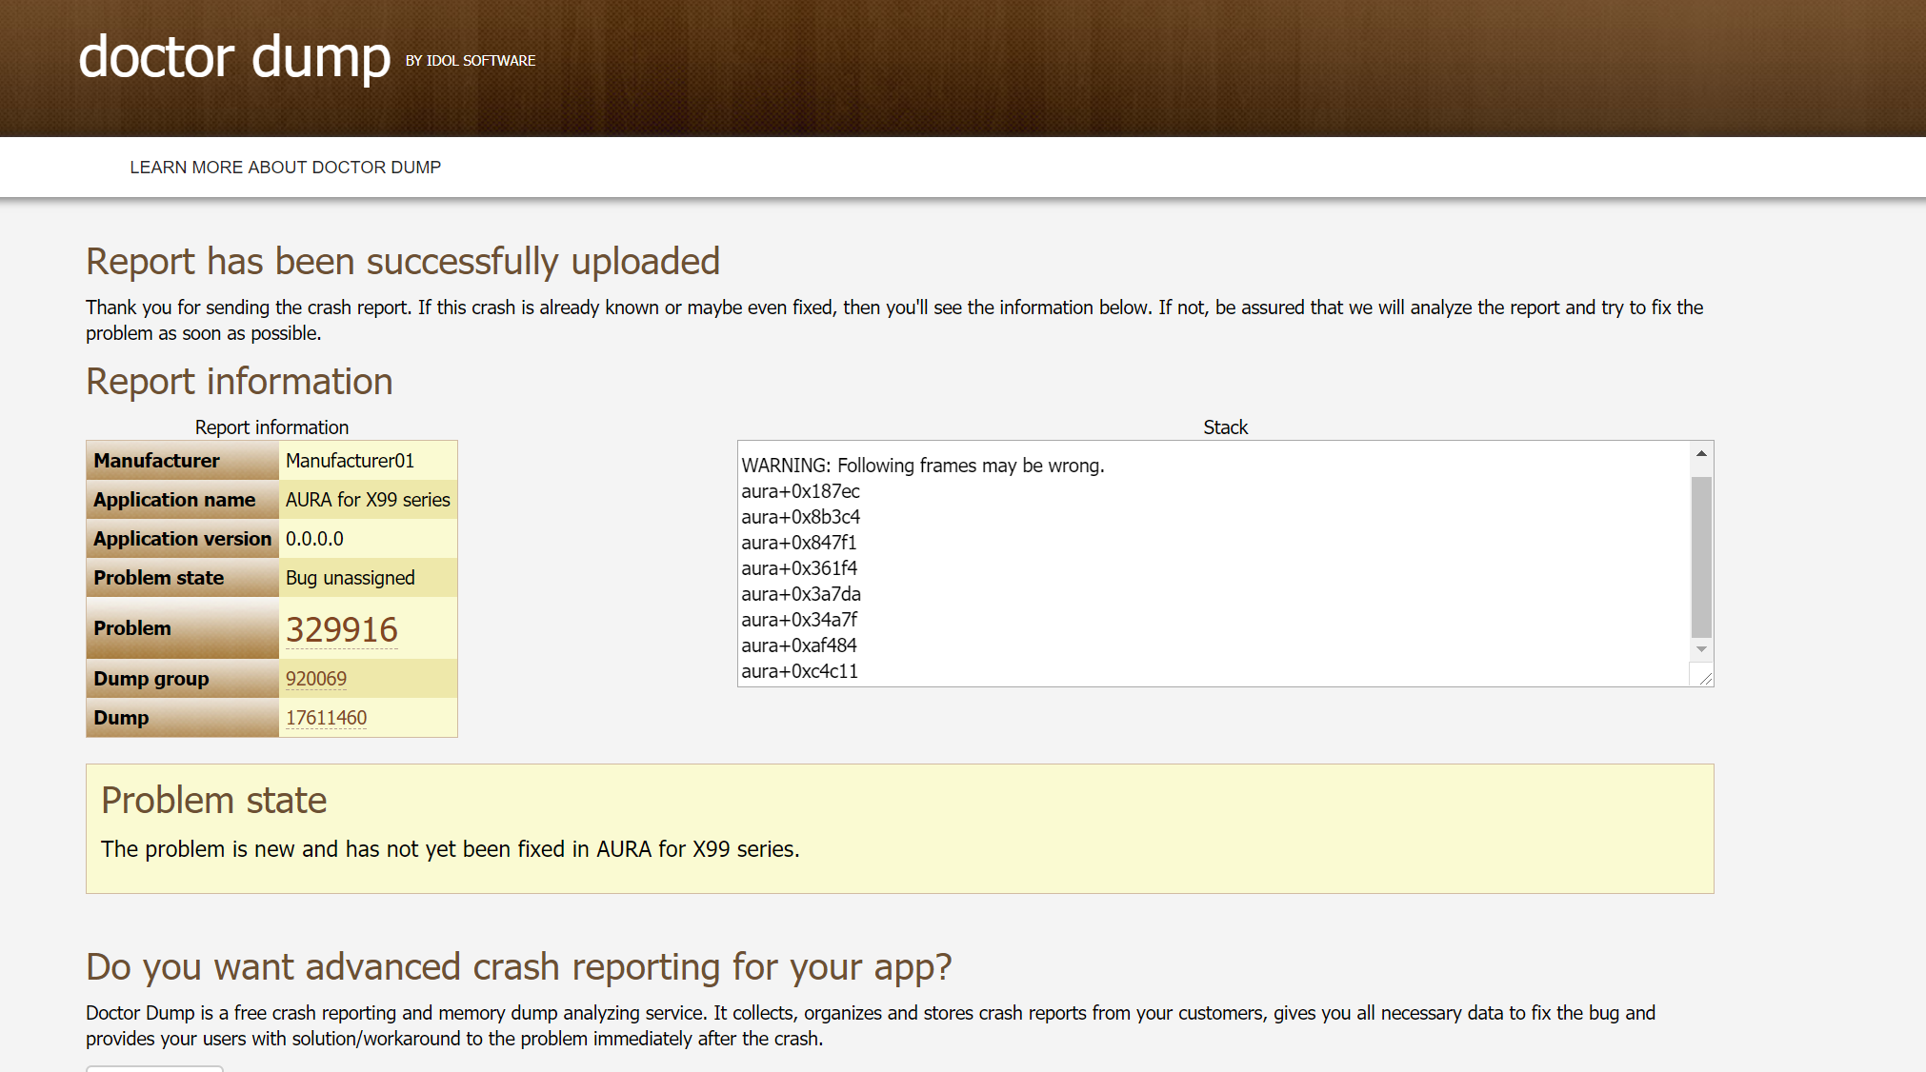Image resolution: width=1926 pixels, height=1072 pixels.
Task: Select the 0.0.0.0 version cell
Action: click(x=314, y=539)
